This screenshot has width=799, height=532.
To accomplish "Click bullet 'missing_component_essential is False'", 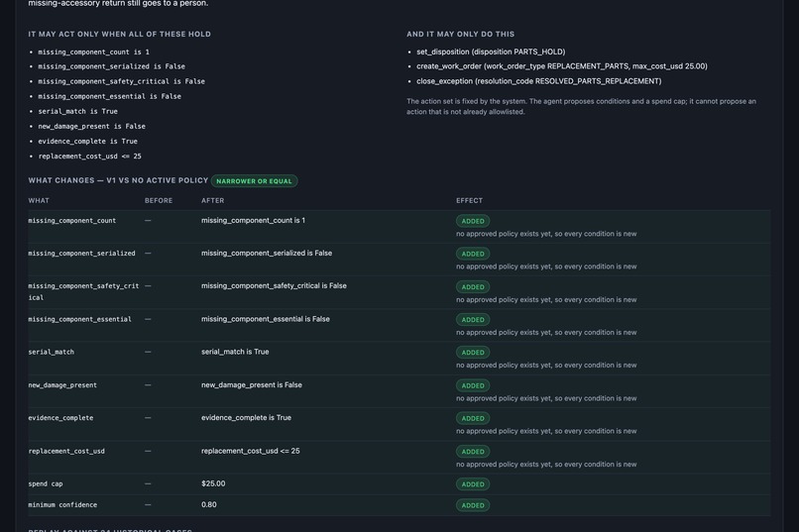I will [x=110, y=96].
